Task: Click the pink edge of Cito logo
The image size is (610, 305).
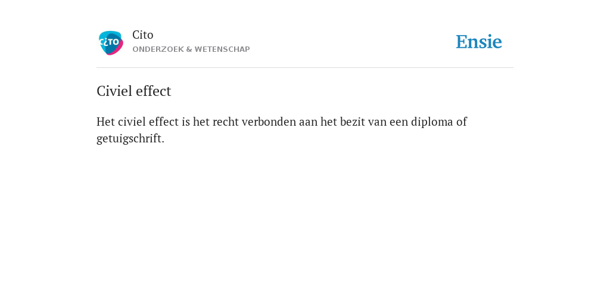Action: coord(119,49)
